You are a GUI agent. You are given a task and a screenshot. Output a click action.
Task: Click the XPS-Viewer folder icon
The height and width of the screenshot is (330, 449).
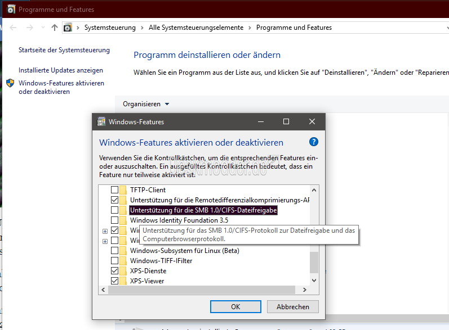click(123, 281)
